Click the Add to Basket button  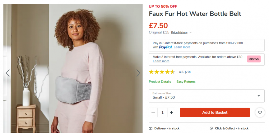(x=215, y=113)
